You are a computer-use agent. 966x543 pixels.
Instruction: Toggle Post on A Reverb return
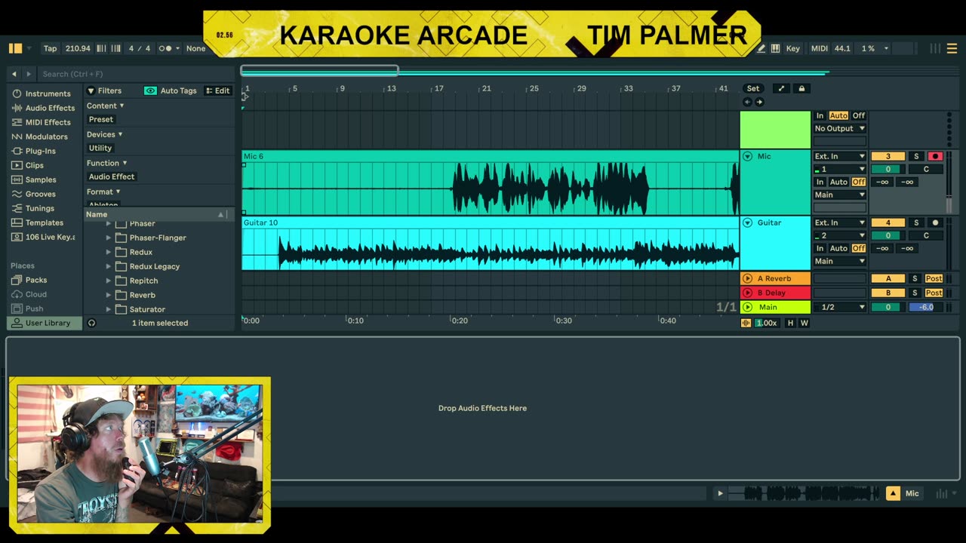(x=934, y=278)
